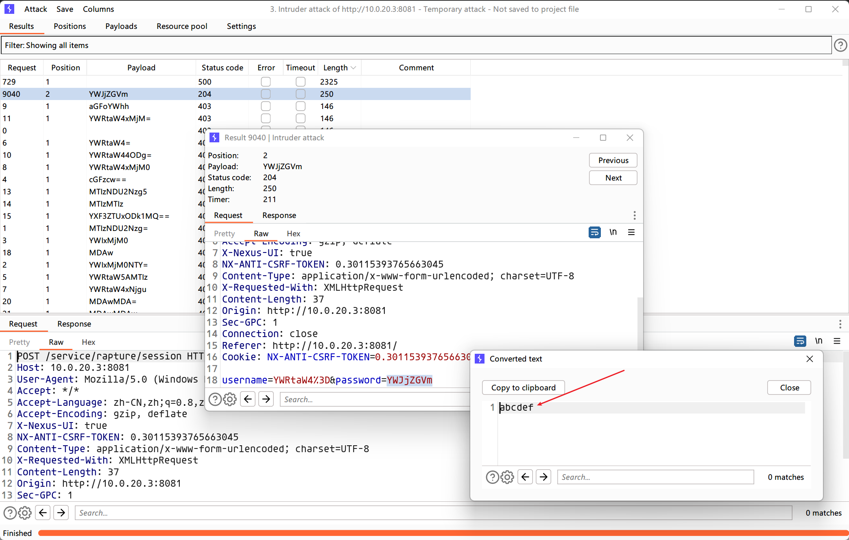849x540 pixels.
Task: Switch to the Positions tab
Action: tap(70, 26)
